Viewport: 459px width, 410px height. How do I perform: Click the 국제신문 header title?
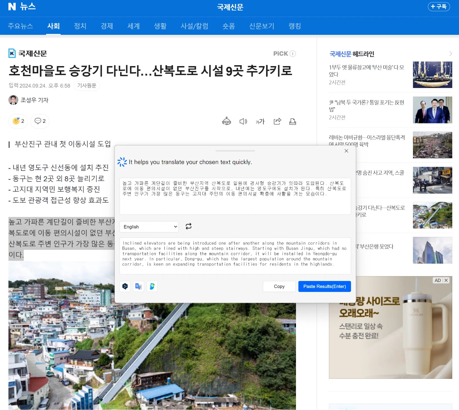[x=230, y=7]
